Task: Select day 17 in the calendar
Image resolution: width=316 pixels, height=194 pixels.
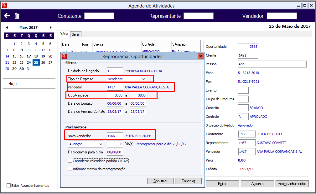Action: point(29,56)
